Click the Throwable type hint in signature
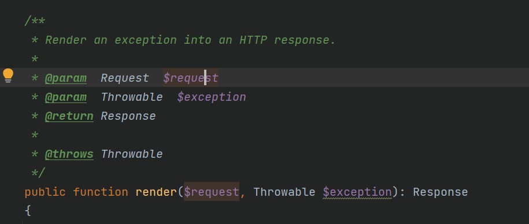Viewport: 529px width, 224px height. [x=284, y=192]
